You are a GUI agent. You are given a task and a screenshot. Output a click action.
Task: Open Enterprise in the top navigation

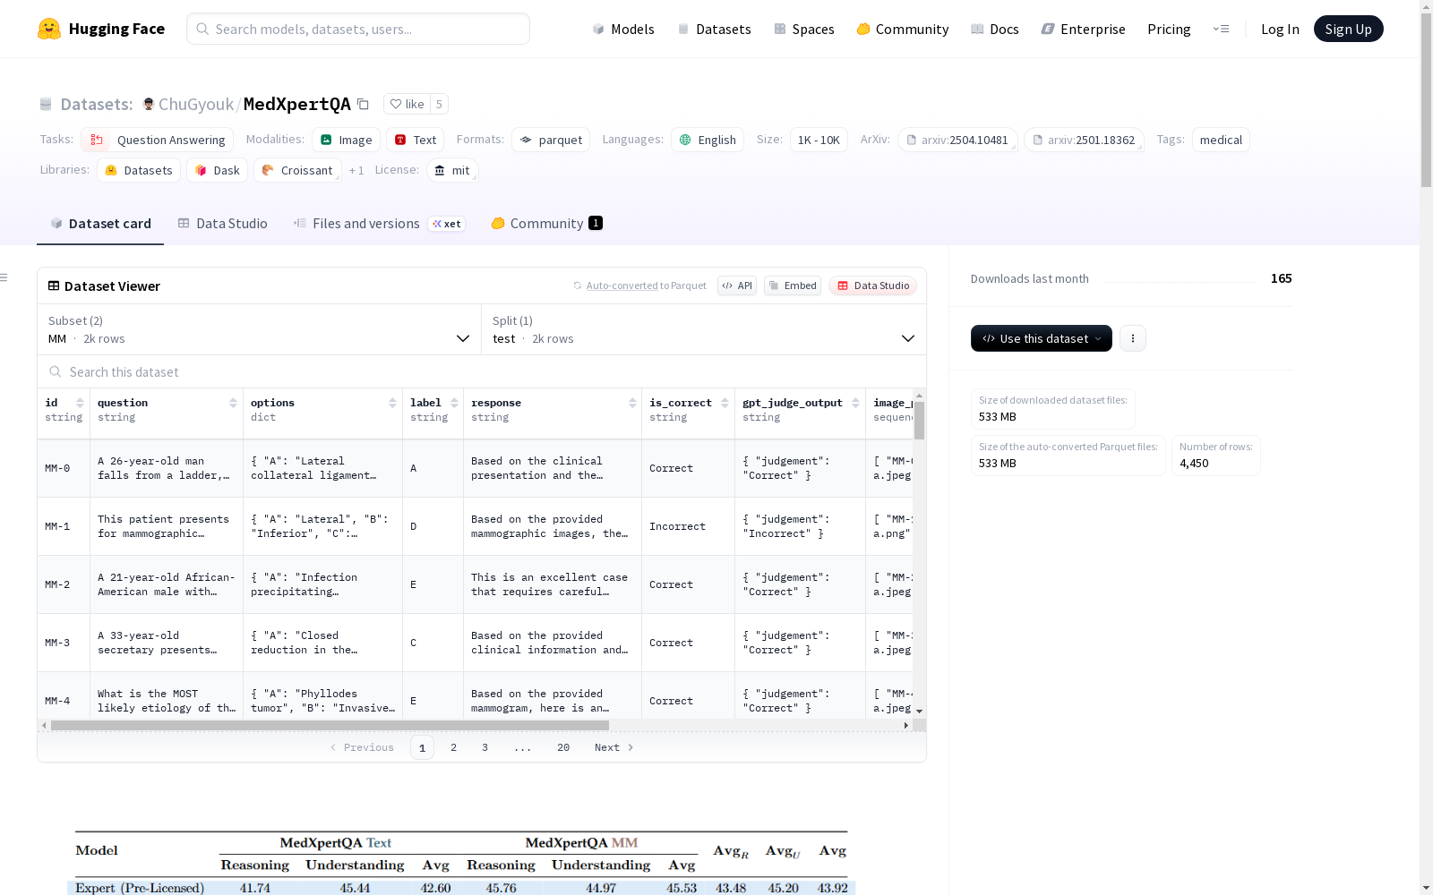[1084, 29]
